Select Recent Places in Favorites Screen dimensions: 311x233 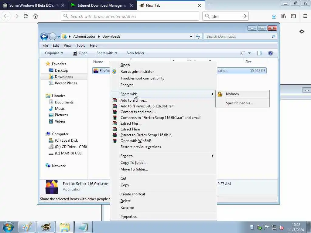pos(66,83)
